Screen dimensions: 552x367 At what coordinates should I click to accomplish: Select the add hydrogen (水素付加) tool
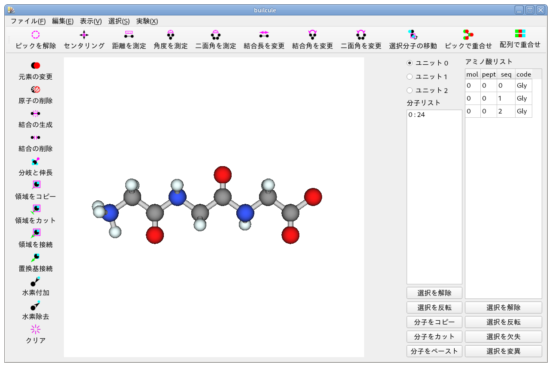click(36, 282)
